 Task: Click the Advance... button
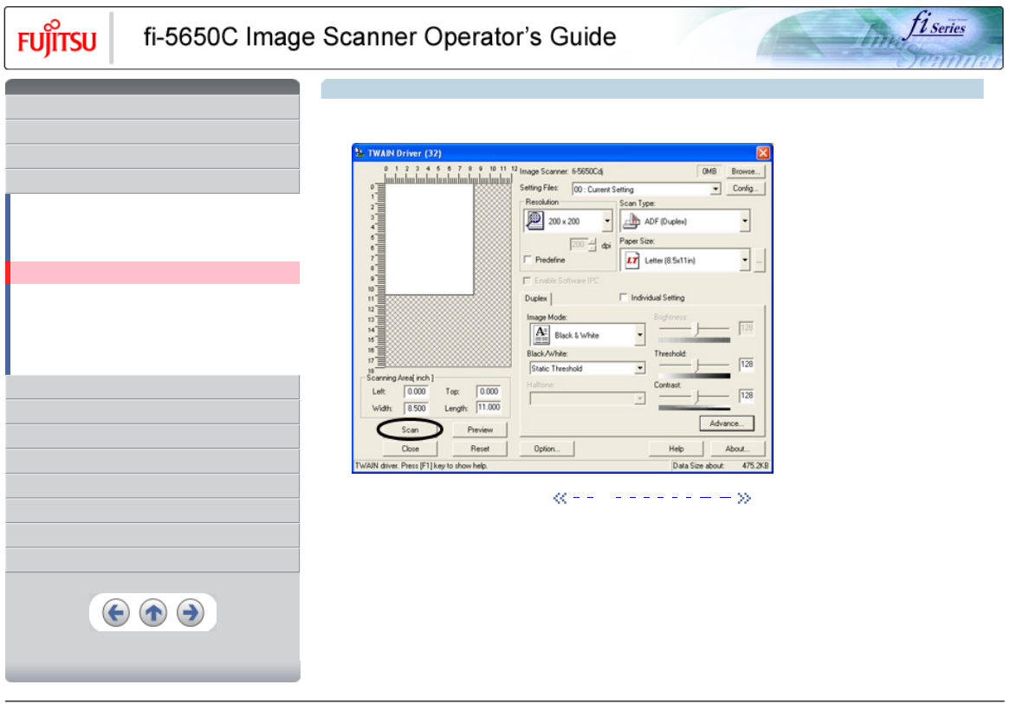click(727, 423)
